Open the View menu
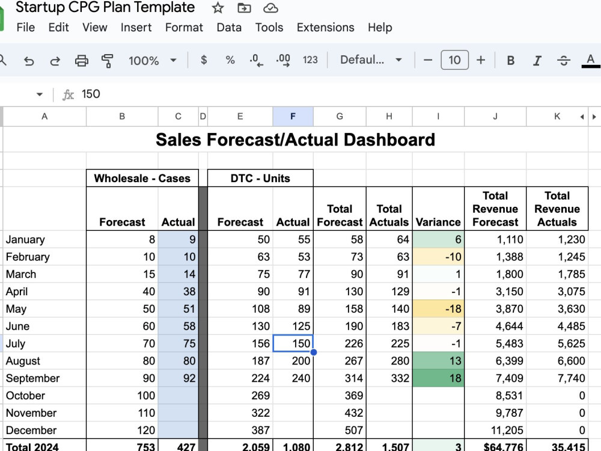Image resolution: width=601 pixels, height=451 pixels. [x=95, y=28]
